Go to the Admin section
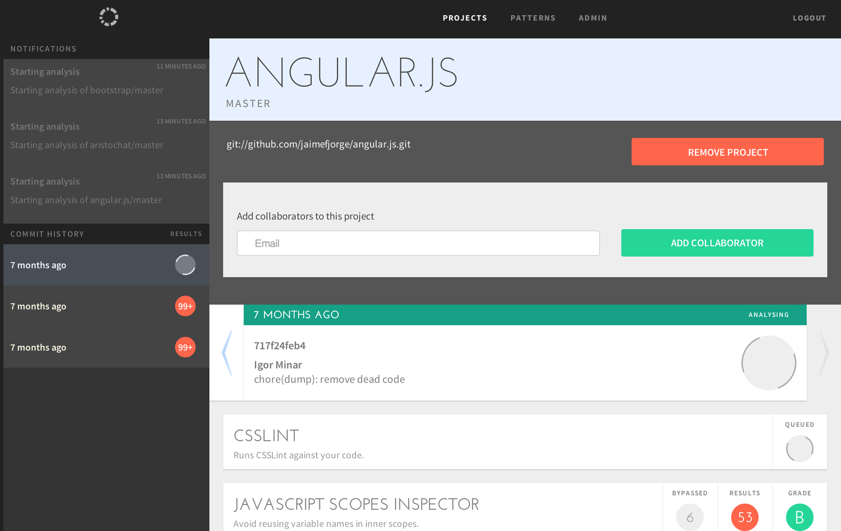 (593, 18)
